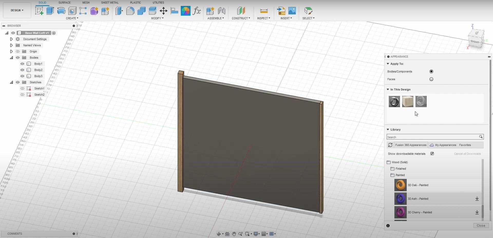The width and height of the screenshot is (493, 238).
Task: Activate the Select tool icon
Action: pos(308,11)
